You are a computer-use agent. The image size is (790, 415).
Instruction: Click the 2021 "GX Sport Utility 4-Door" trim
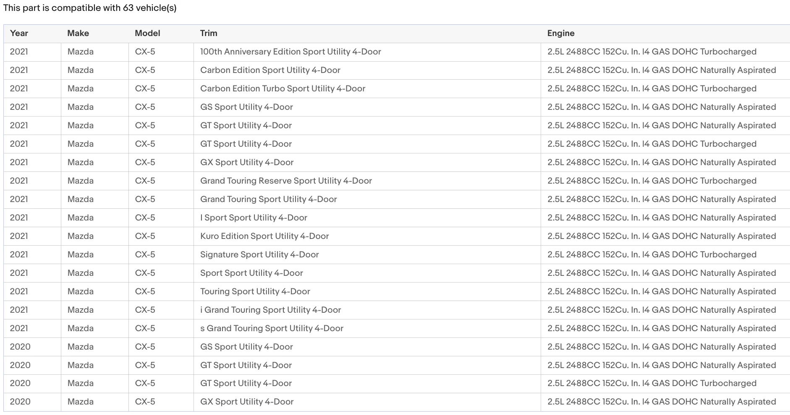click(x=247, y=162)
